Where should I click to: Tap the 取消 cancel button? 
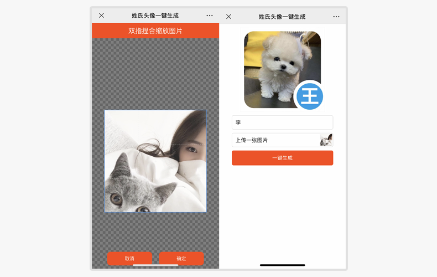pyautogui.click(x=129, y=258)
